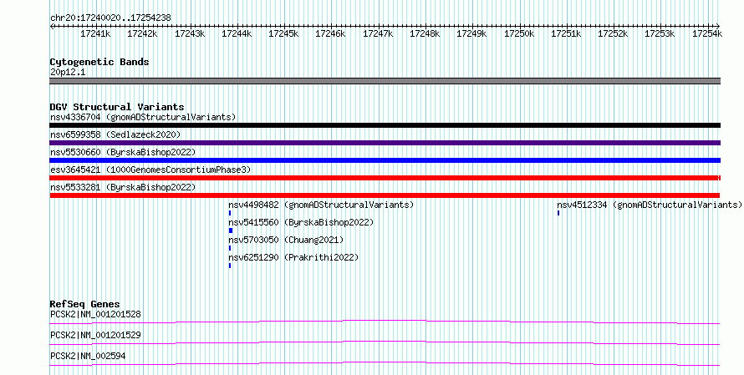The width and height of the screenshot is (744, 375).
Task: Open the PCSK2|NM_001201528 transcript label
Action: [x=95, y=314]
